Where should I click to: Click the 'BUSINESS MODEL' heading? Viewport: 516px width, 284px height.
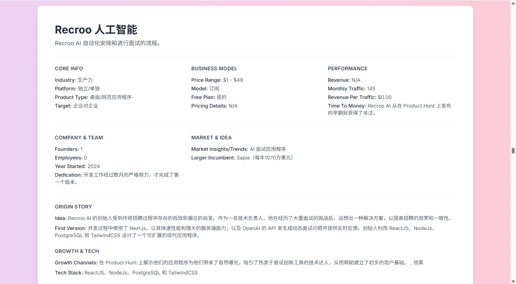tap(214, 68)
